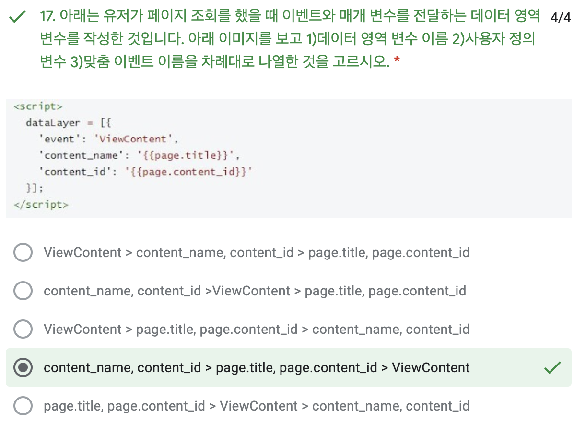Select radio option starting 'page.title, page.content_id > ViewContent'
Screen dimensions: 586x424
(23, 406)
